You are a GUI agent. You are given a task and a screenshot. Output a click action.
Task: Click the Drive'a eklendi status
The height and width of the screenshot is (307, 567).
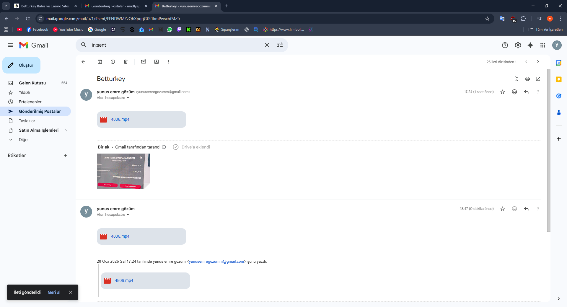(192, 147)
